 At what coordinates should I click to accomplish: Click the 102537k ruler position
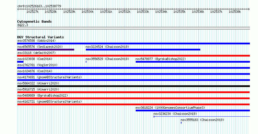[x=216, y=12]
